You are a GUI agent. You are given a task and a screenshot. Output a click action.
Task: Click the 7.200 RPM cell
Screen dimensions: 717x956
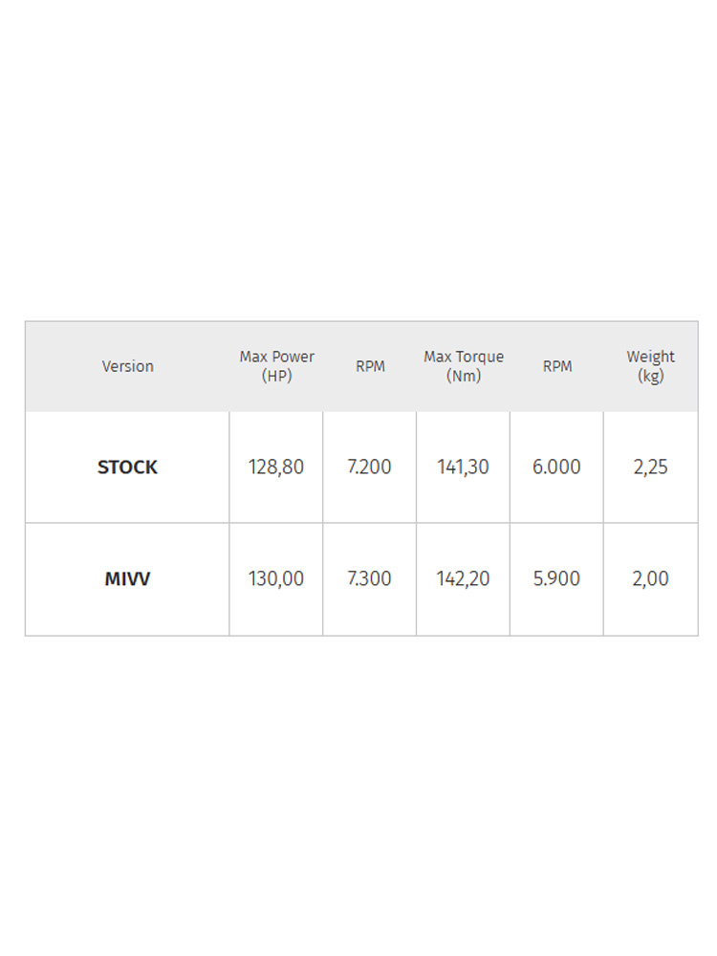tap(370, 467)
